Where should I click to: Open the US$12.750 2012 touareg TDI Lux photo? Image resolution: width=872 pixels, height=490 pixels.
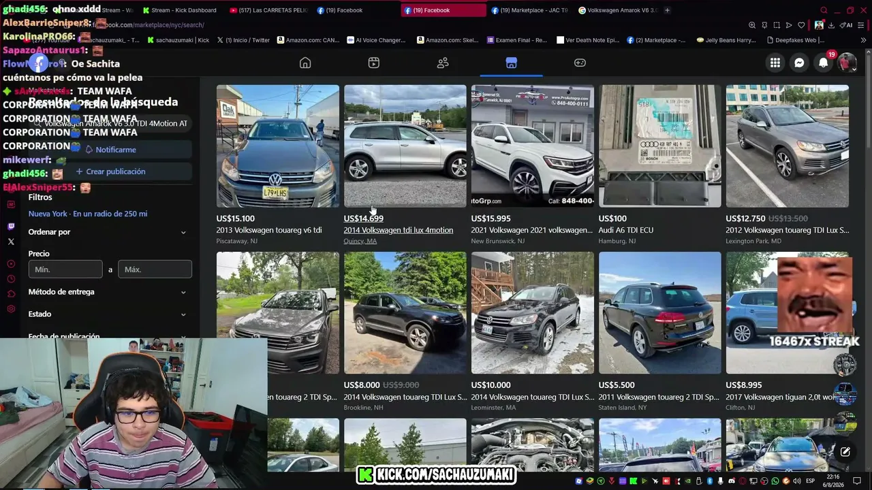(x=788, y=146)
